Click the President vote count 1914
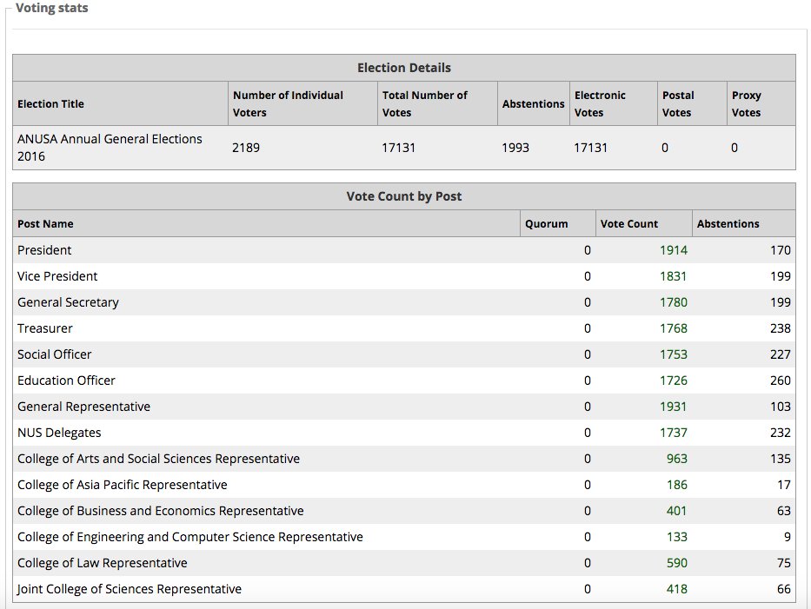This screenshot has height=609, width=811. 674,250
